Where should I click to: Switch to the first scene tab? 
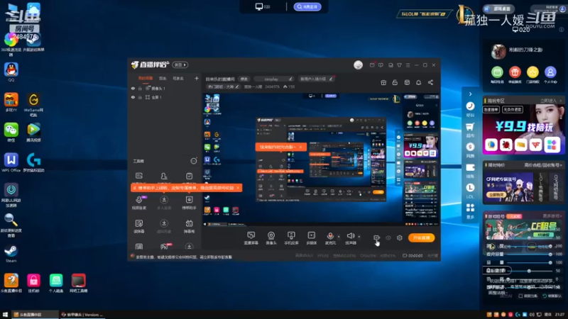pos(146,78)
